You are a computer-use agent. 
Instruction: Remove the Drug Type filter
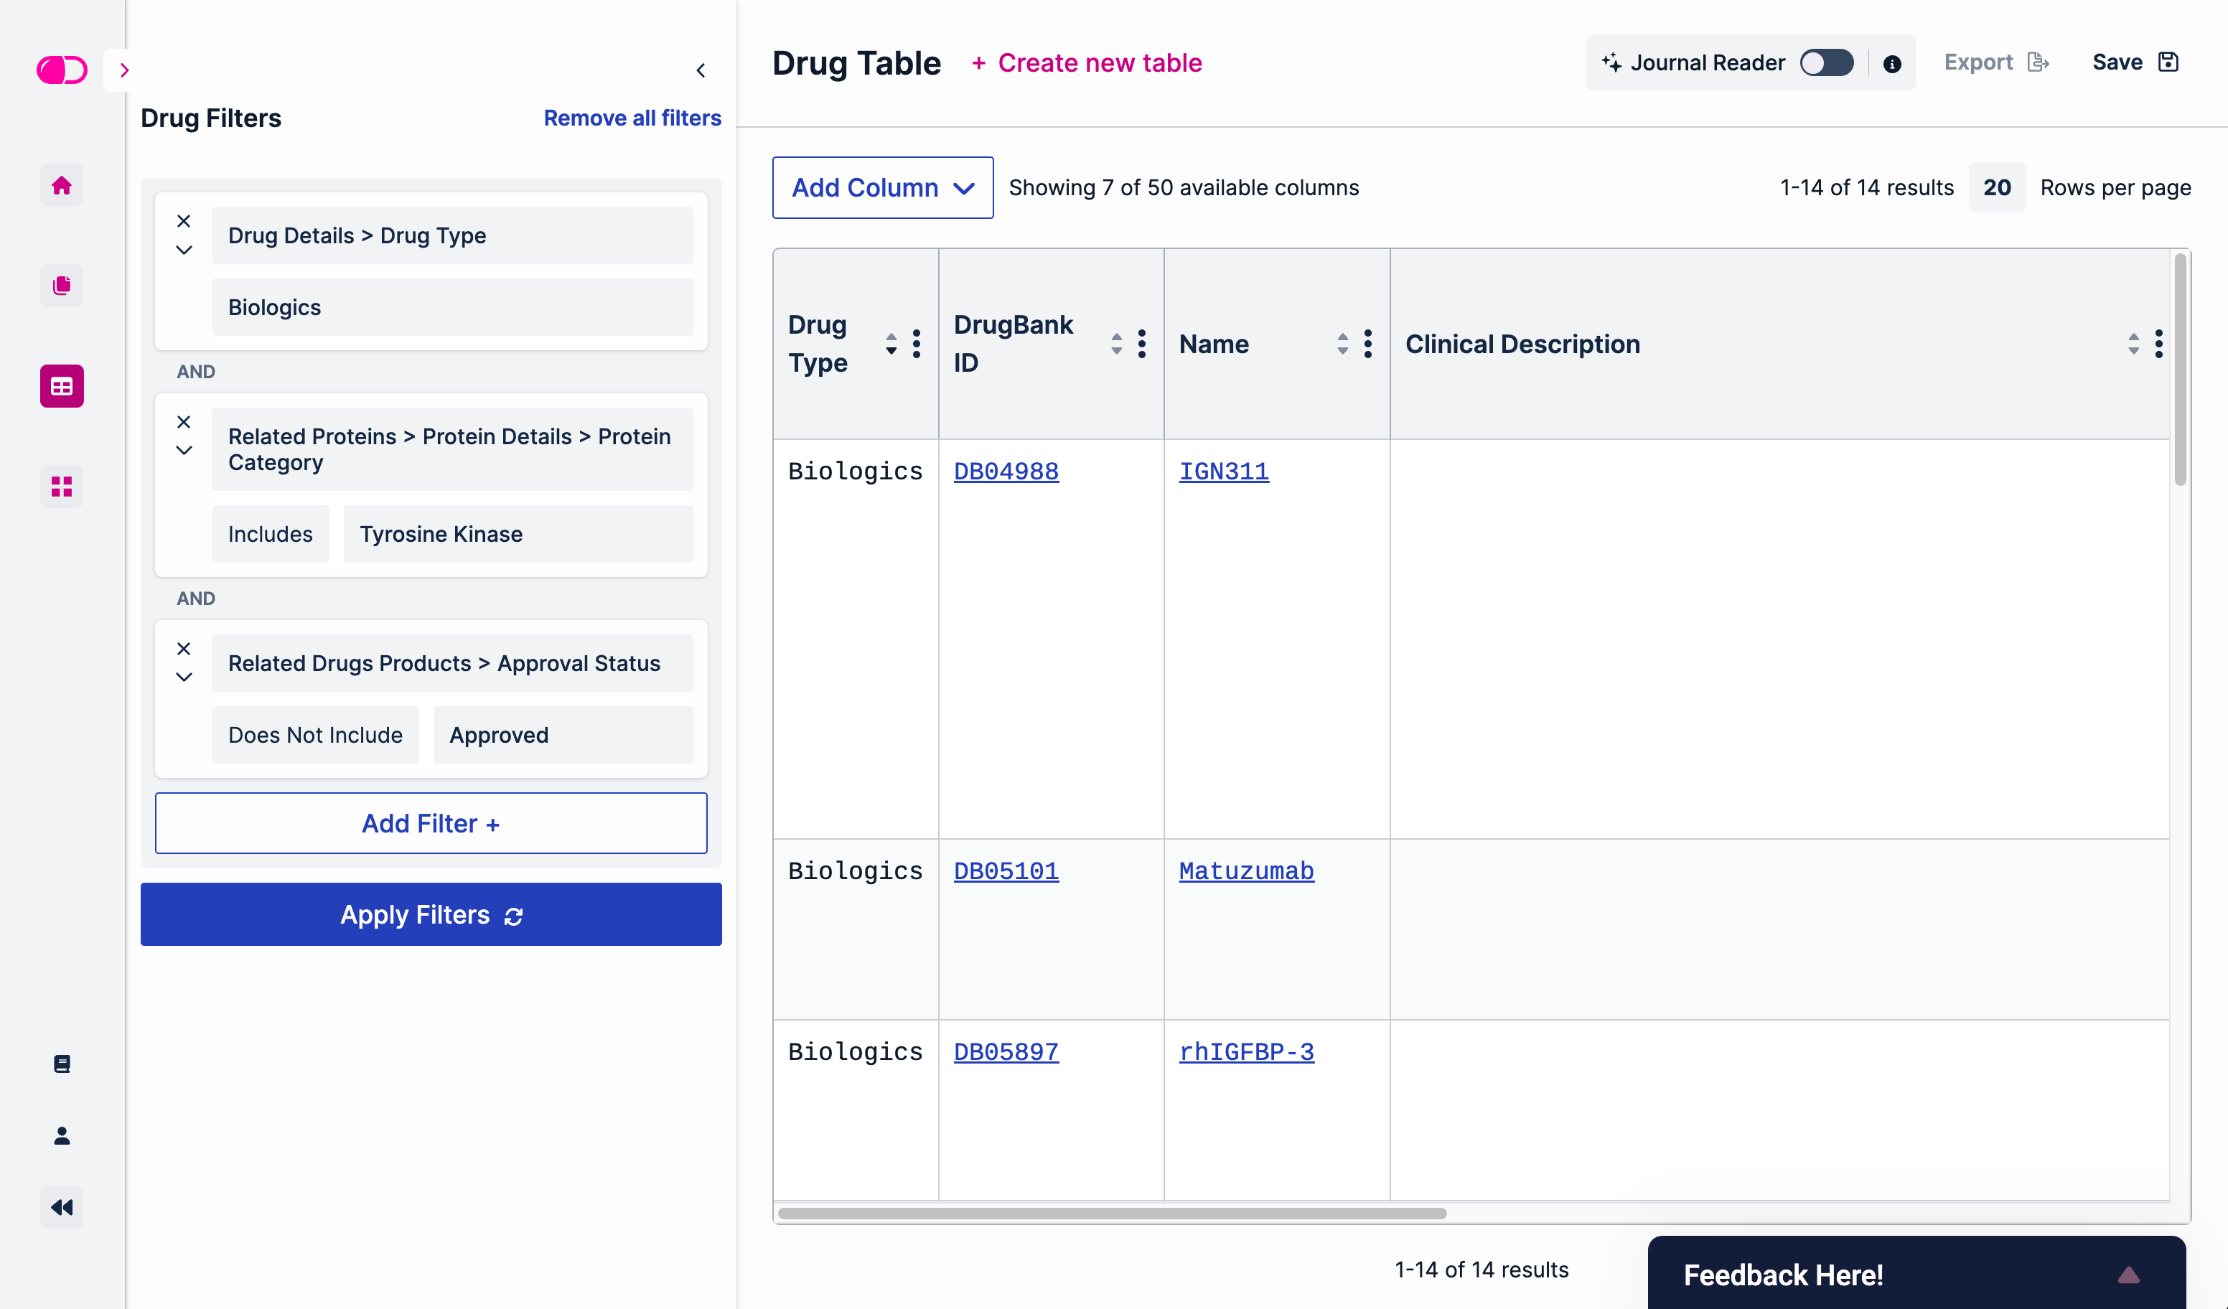click(x=184, y=221)
